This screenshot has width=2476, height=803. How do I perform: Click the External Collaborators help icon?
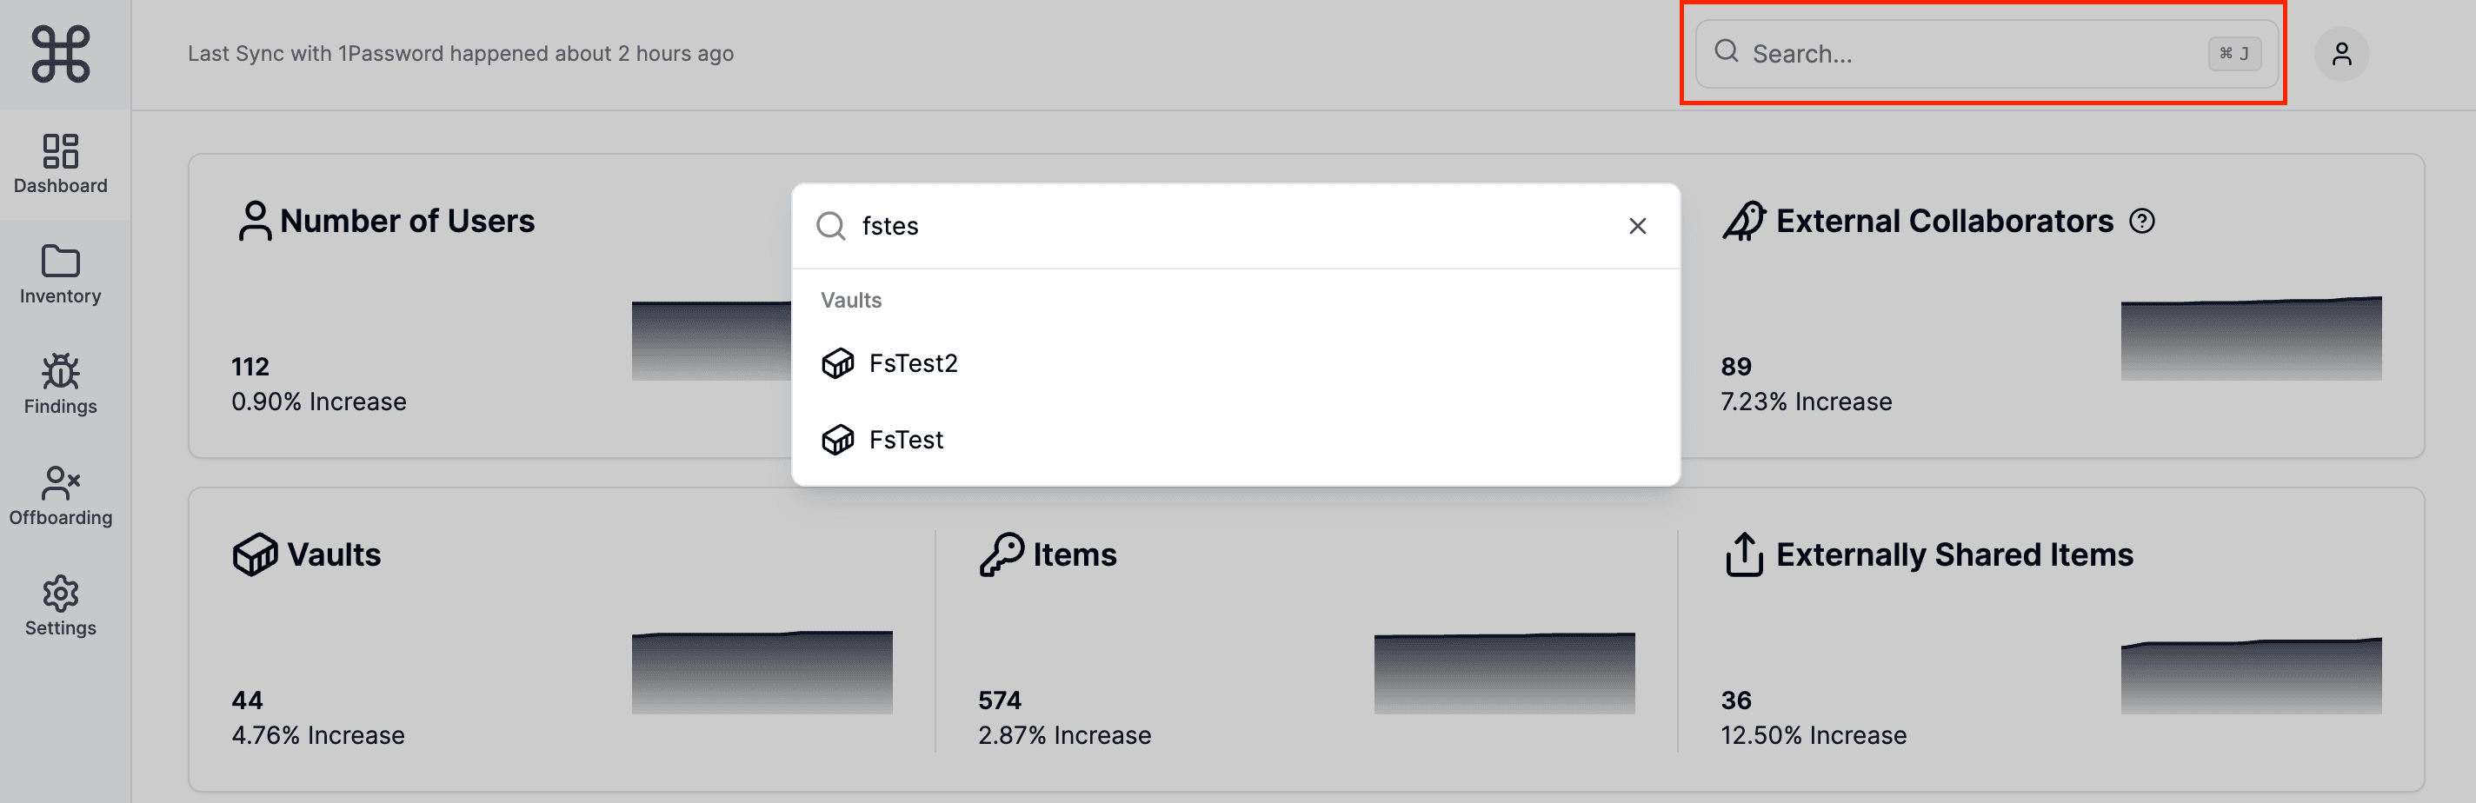2141,222
